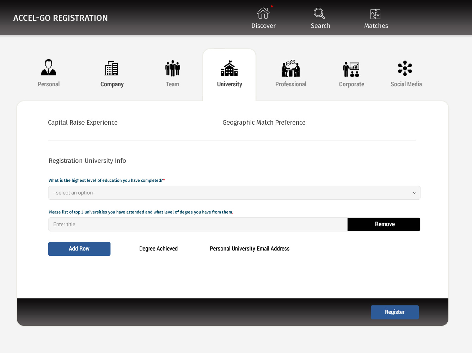Click the black Remove button

384,224
